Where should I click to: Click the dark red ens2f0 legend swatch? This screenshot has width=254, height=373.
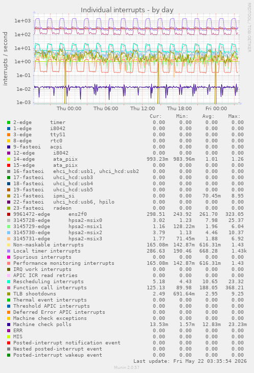(x=9, y=214)
